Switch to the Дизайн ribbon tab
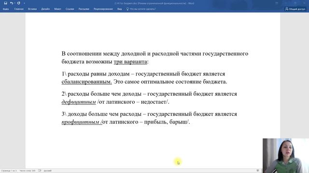 (x=45, y=9)
